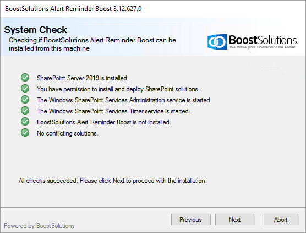The height and width of the screenshot is (233, 306).
Task: Click the check icon for Alert Reminder not installed
Action: pos(25,122)
